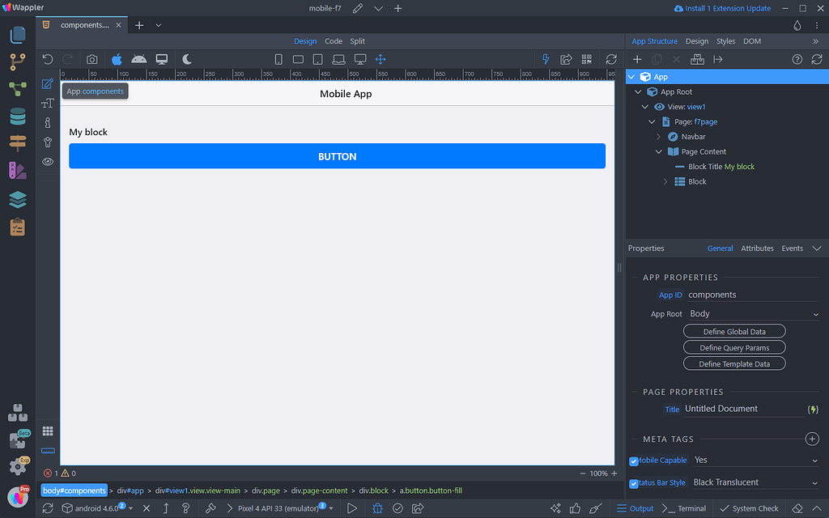Toggle dark mode using the moon icon
Image resolution: width=829 pixels, height=518 pixels.
pos(185,58)
